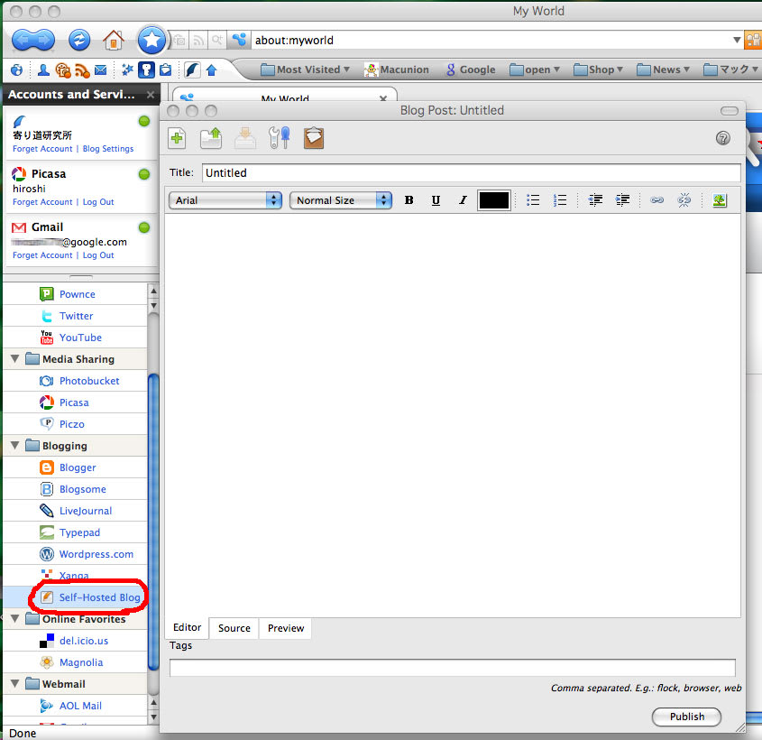This screenshot has height=740, width=762.
Task: Insert a bulleted list
Action: coord(533,200)
